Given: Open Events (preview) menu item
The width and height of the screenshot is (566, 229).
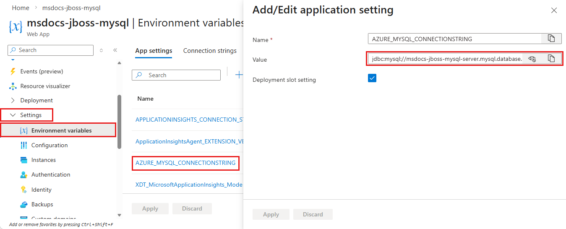Looking at the screenshot, I should (42, 71).
